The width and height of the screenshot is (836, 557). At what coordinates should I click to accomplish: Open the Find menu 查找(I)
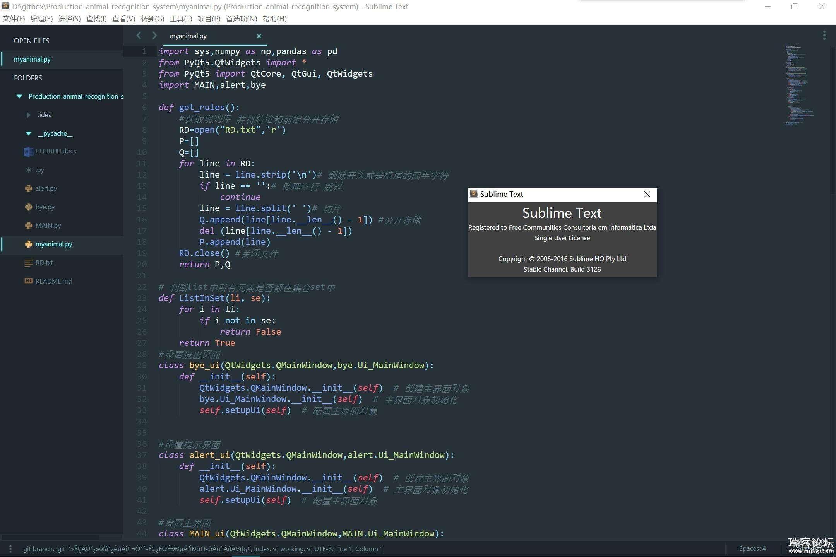[96, 19]
